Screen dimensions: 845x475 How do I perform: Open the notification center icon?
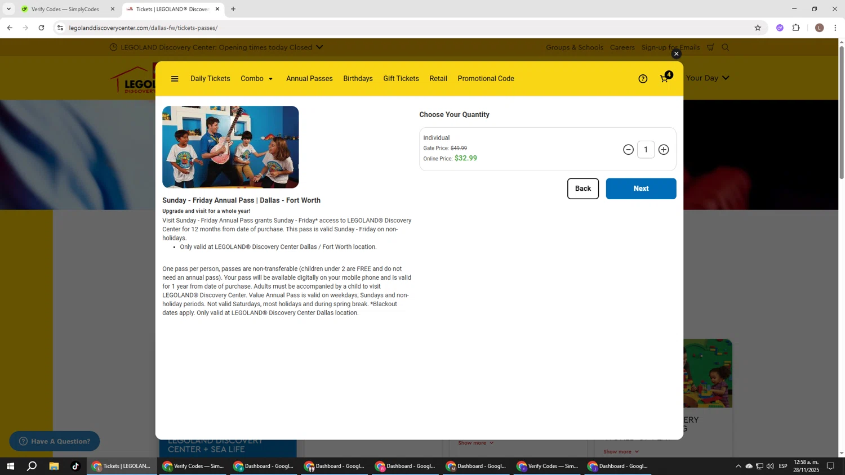point(830,466)
